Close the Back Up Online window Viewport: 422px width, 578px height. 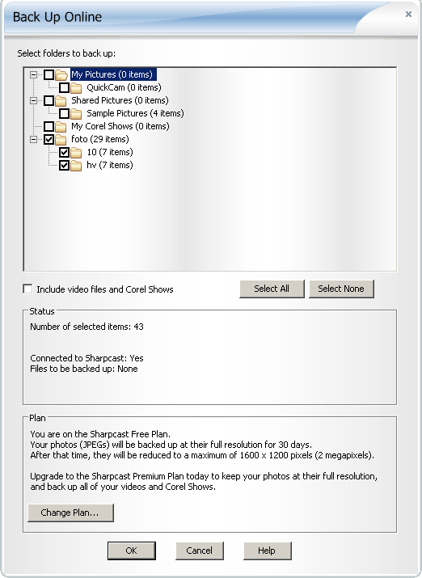tap(408, 15)
